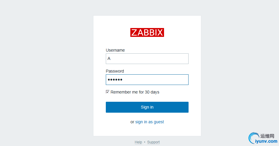Focus the Password input field

(147, 80)
